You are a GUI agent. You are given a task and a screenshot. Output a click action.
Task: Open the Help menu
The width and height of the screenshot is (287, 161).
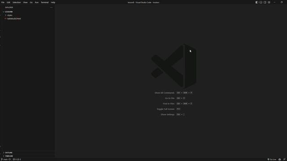(53, 2)
